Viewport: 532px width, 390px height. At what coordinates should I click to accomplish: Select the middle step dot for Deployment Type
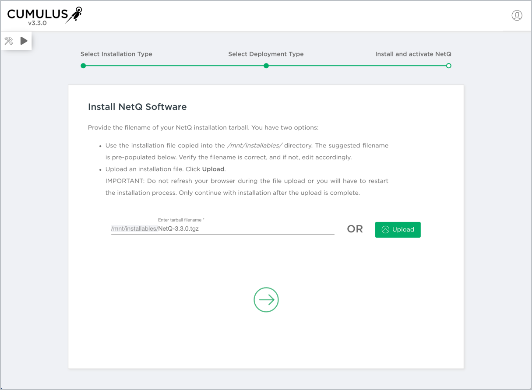coord(266,66)
